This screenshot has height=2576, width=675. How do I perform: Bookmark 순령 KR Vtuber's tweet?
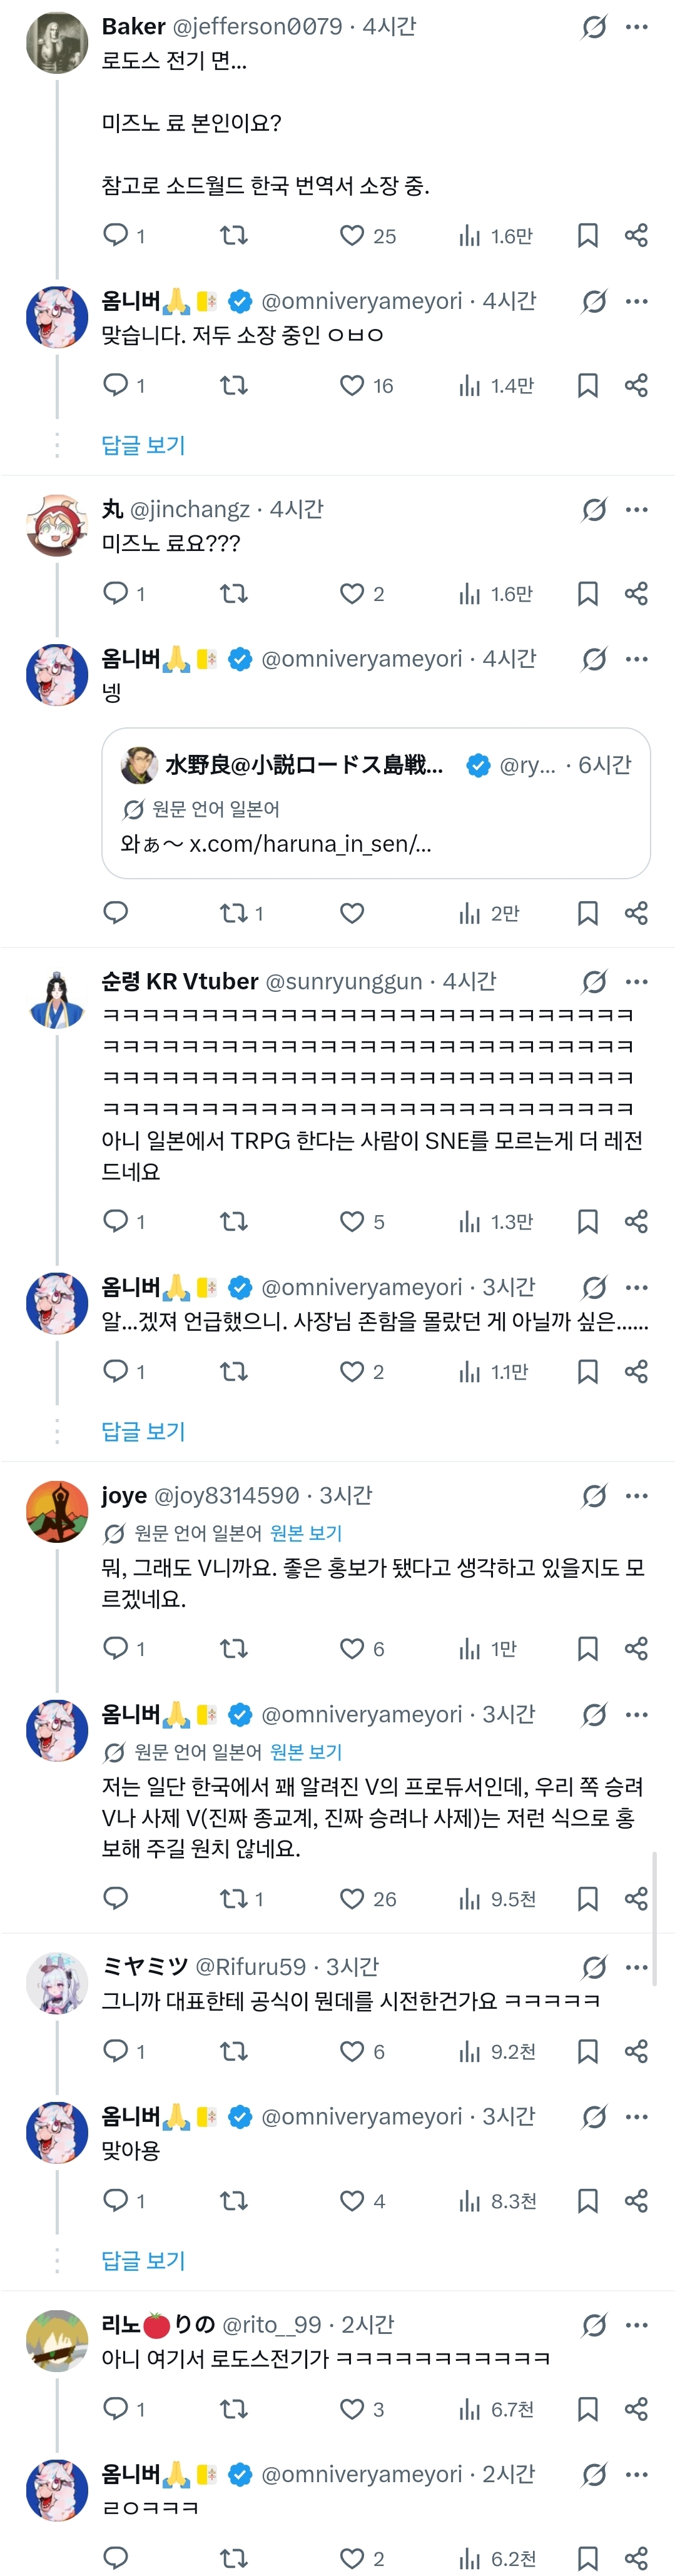pyautogui.click(x=588, y=1221)
